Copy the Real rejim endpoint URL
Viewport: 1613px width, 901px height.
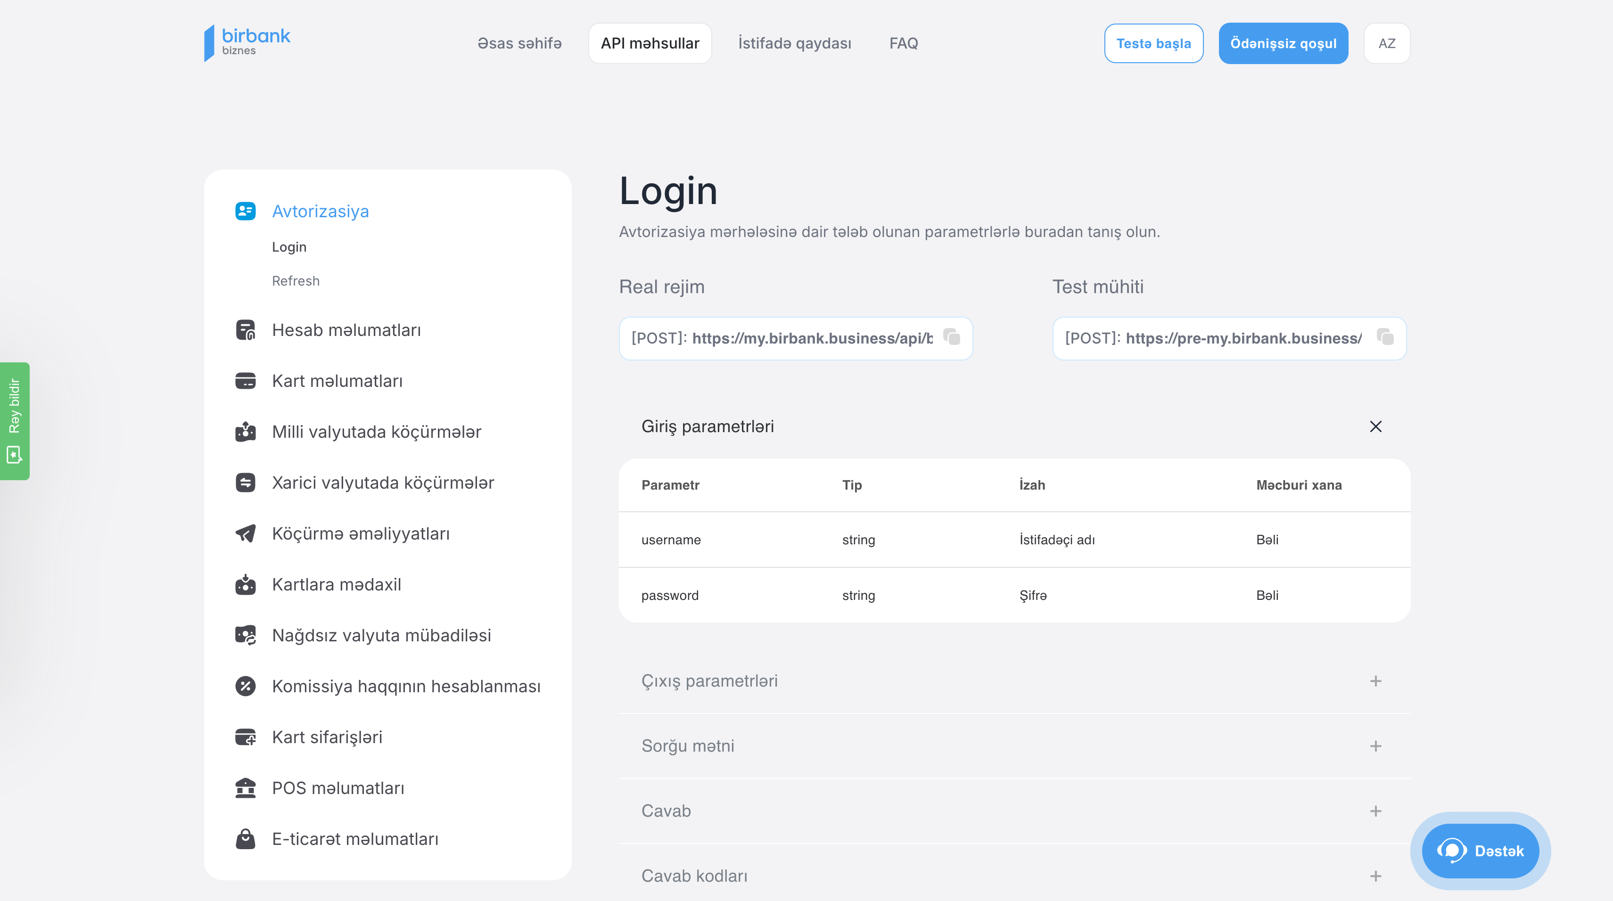click(952, 337)
